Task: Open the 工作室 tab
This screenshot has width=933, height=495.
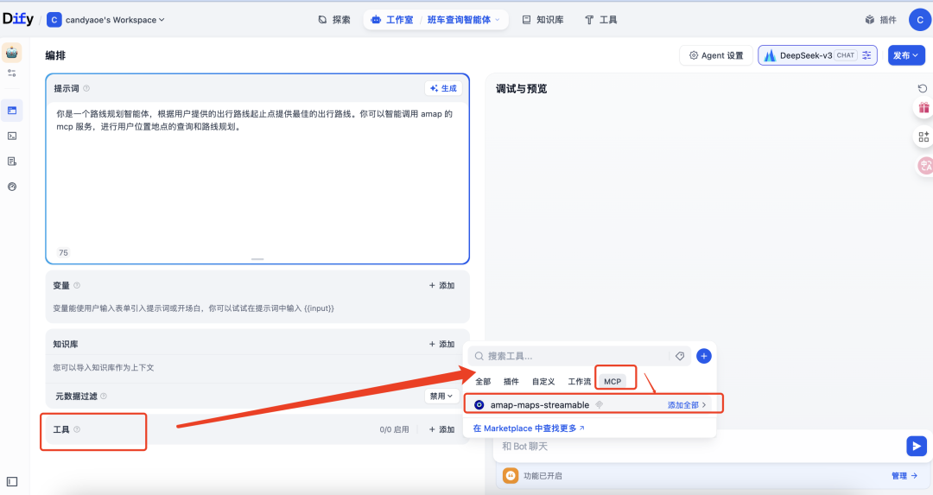Action: pos(392,20)
